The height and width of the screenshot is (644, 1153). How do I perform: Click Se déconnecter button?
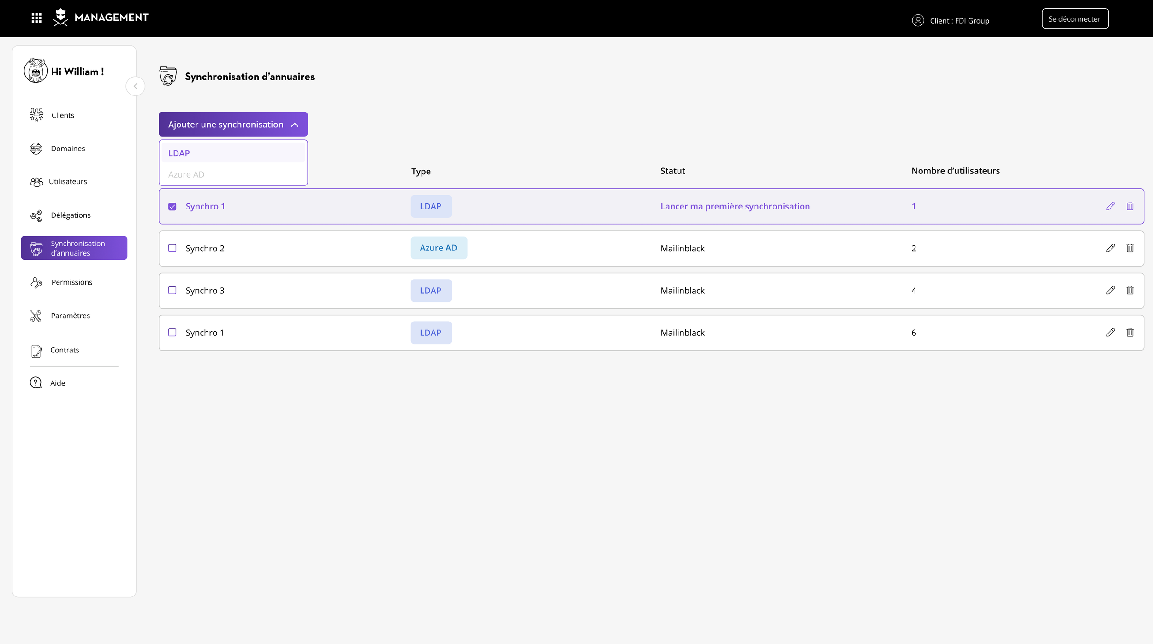coord(1075,18)
